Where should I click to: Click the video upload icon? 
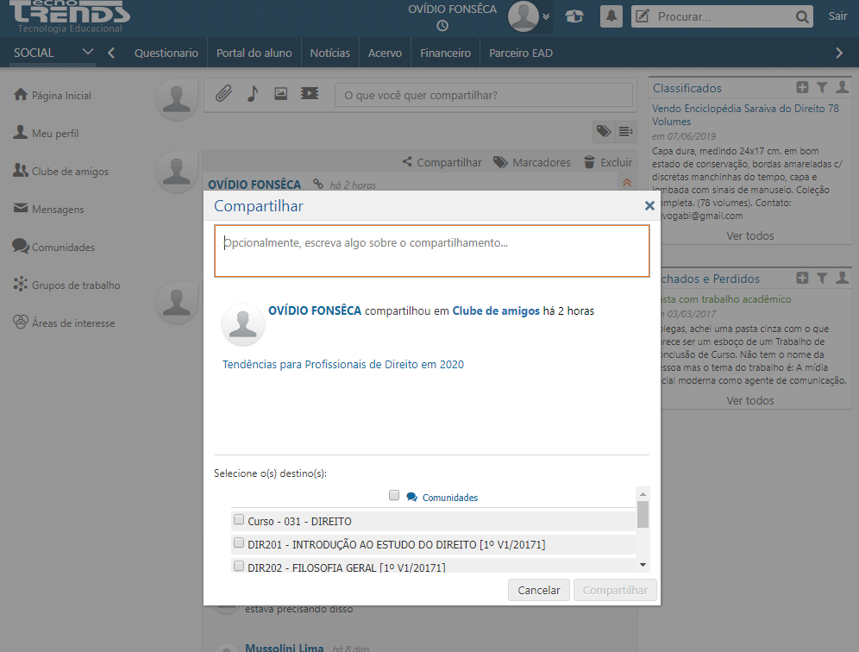(310, 94)
